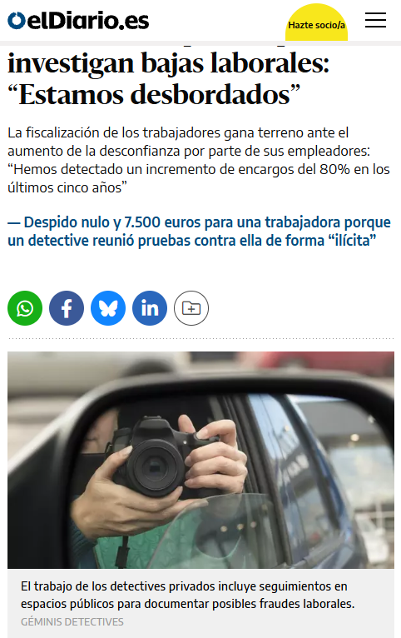This screenshot has width=401, height=638.
Task: Share the article on LinkedIn
Action: [x=150, y=308]
